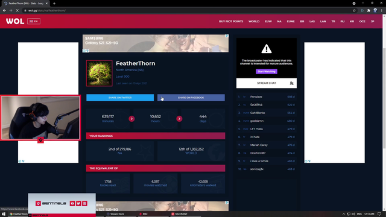Screen dimensions: 386x217
Task: Click the Samsung Galaxy S21 top ad banner
Action: (156, 43)
